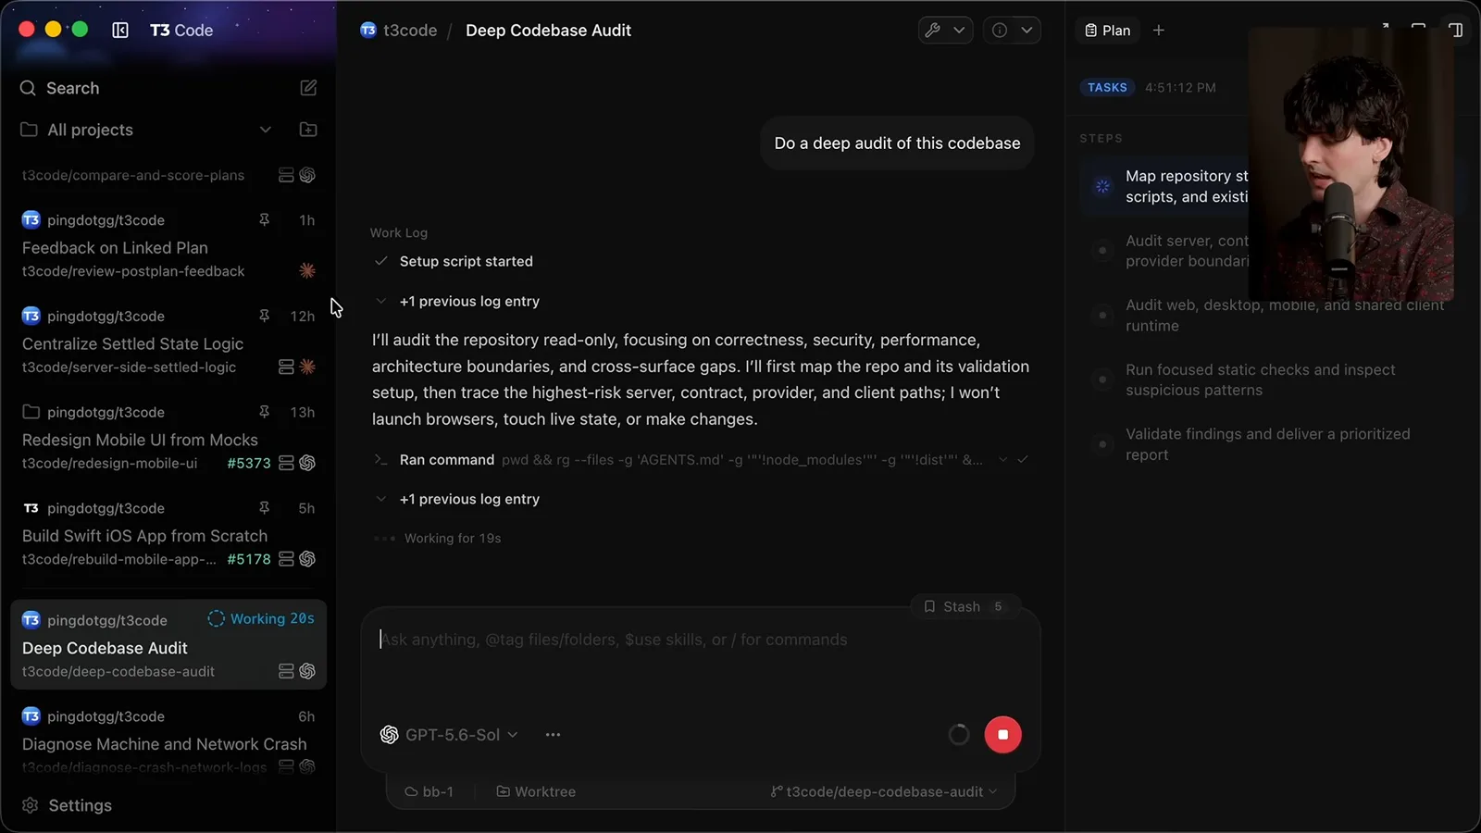The width and height of the screenshot is (1481, 833).
Task: Stop the running task with red button
Action: (1002, 735)
